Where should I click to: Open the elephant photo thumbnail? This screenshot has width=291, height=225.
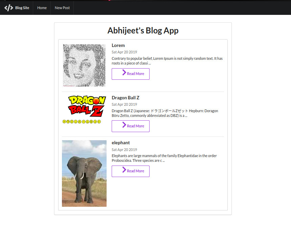[84, 173]
